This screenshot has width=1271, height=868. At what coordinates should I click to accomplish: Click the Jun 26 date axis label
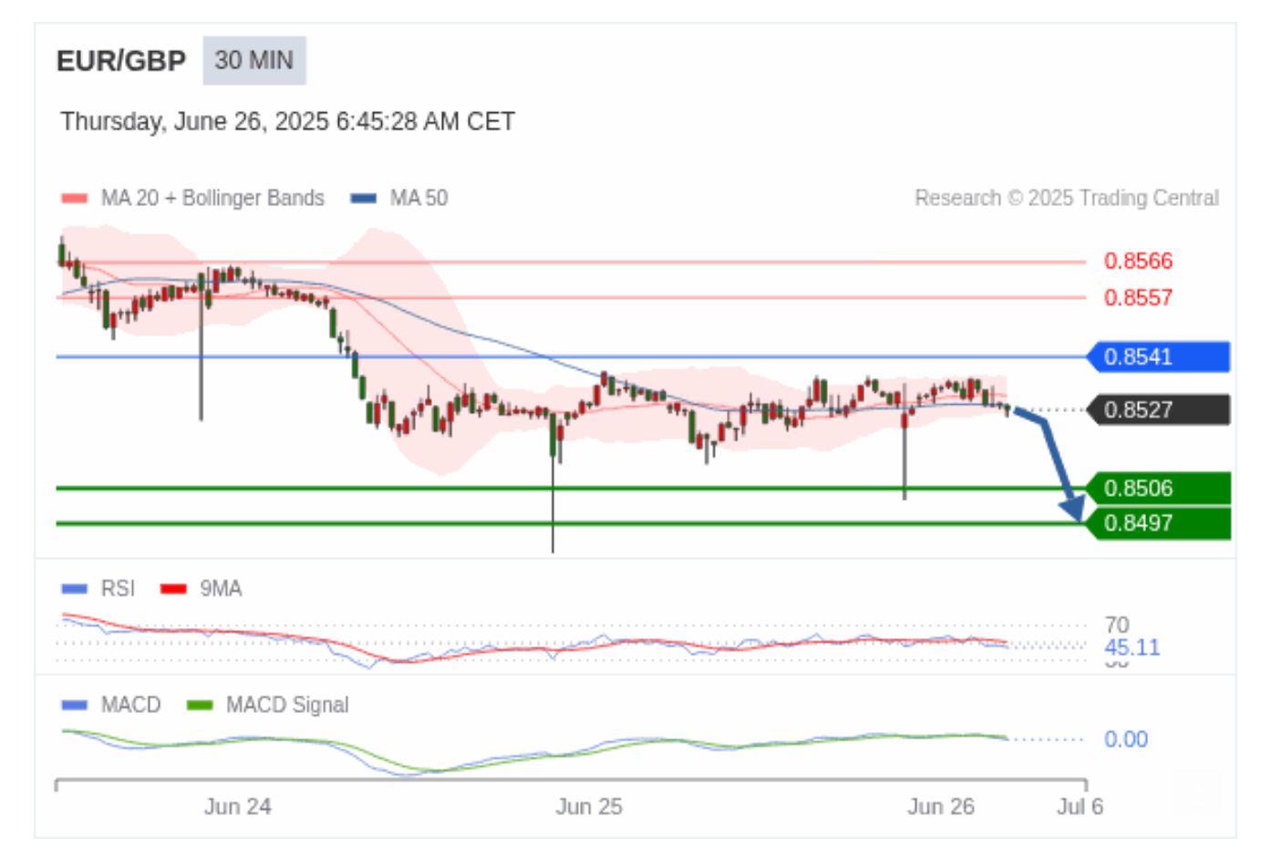coord(941,806)
